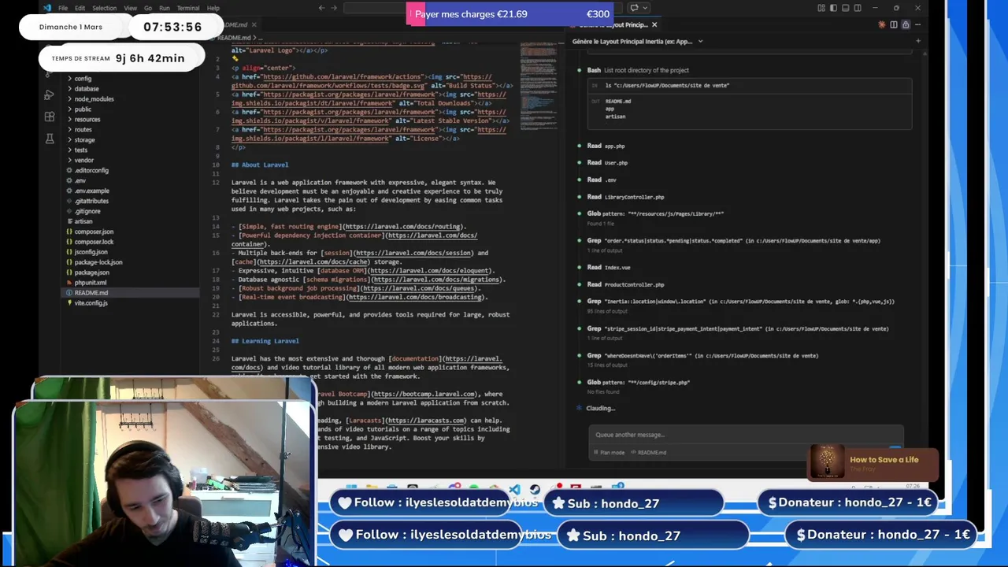Open package-lock.json in explorer
This screenshot has height=567, width=1008.
tap(98, 262)
